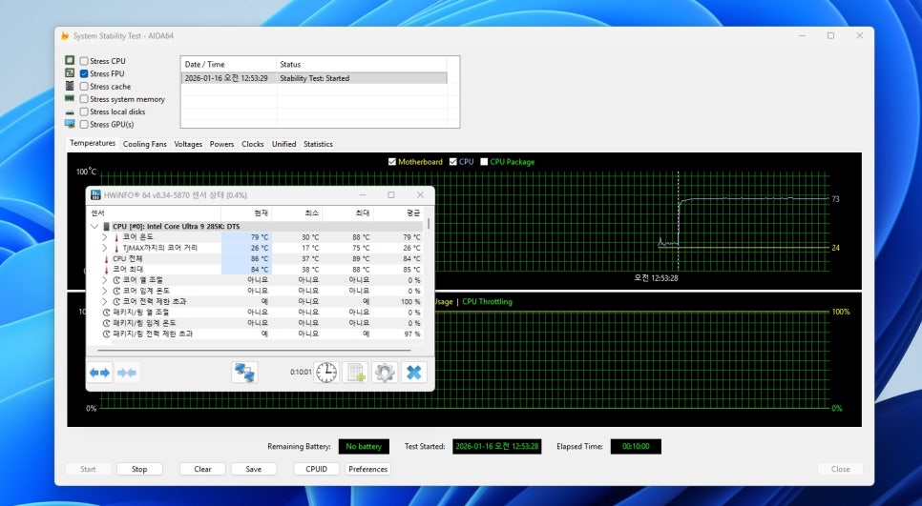Click the blue X close sensors icon
This screenshot has height=506, width=922.
(413, 373)
